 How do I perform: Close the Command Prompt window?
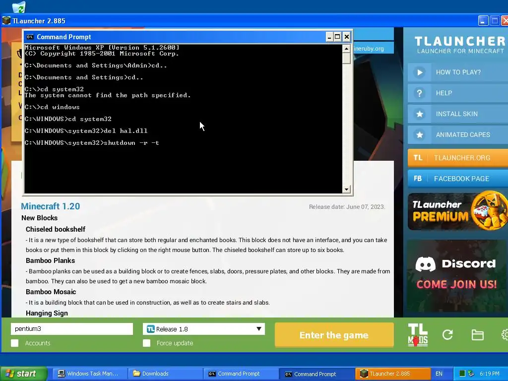tap(347, 37)
